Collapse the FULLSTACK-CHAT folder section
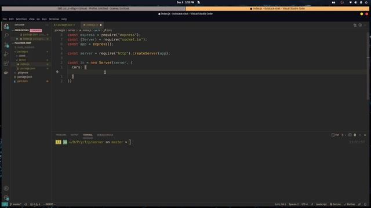371x208 pixels. 23,43
